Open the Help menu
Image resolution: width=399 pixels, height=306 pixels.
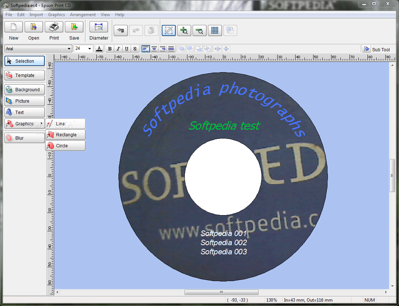coord(120,15)
